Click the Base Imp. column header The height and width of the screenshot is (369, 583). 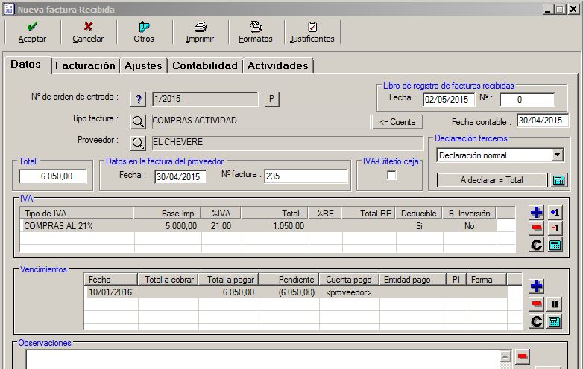pyautogui.click(x=167, y=214)
